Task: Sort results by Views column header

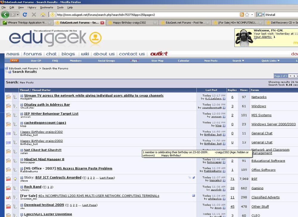Action: coord(244,90)
